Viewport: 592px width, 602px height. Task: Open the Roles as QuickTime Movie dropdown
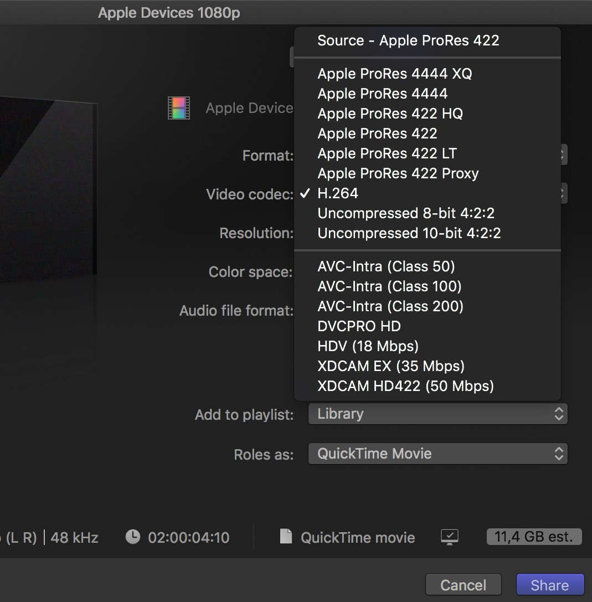coord(437,454)
